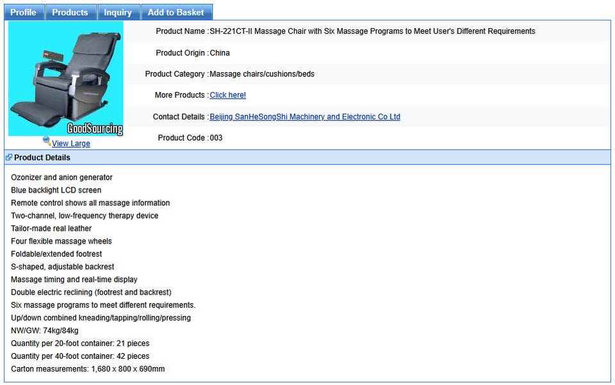This screenshot has width=615, height=385.
Task: Open Beijing SanHeSongShi Machinery contact link
Action: coord(305,116)
